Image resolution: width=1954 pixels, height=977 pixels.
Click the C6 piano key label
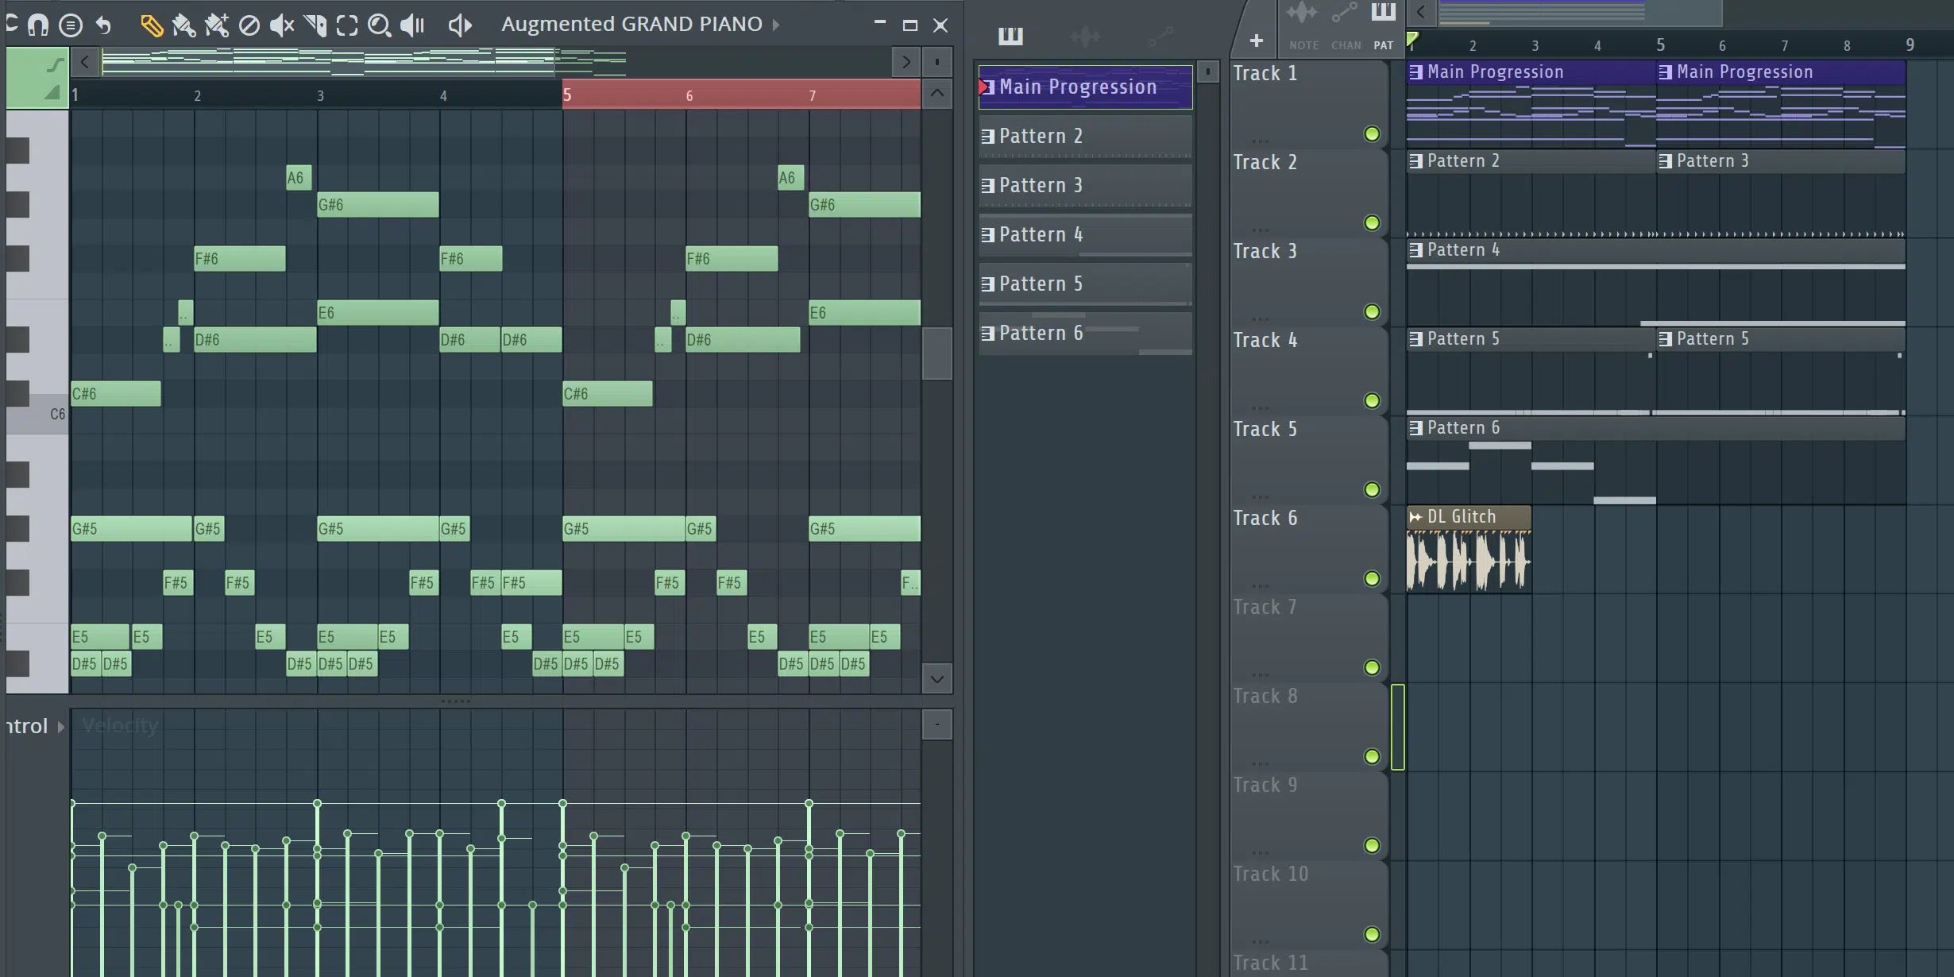(57, 415)
